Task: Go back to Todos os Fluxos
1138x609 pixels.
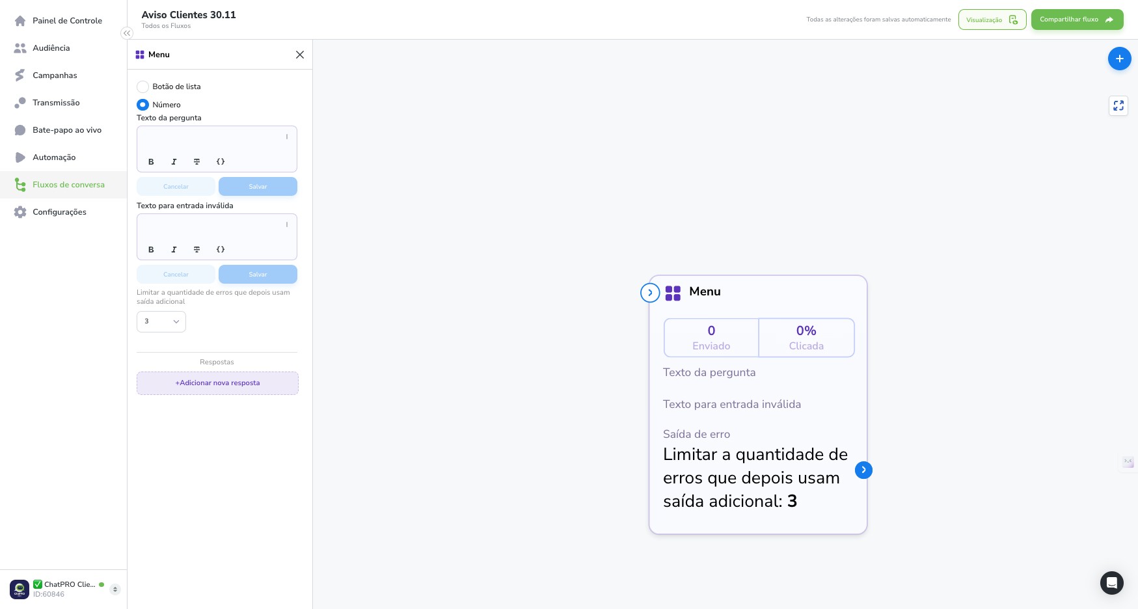Action: (x=166, y=26)
